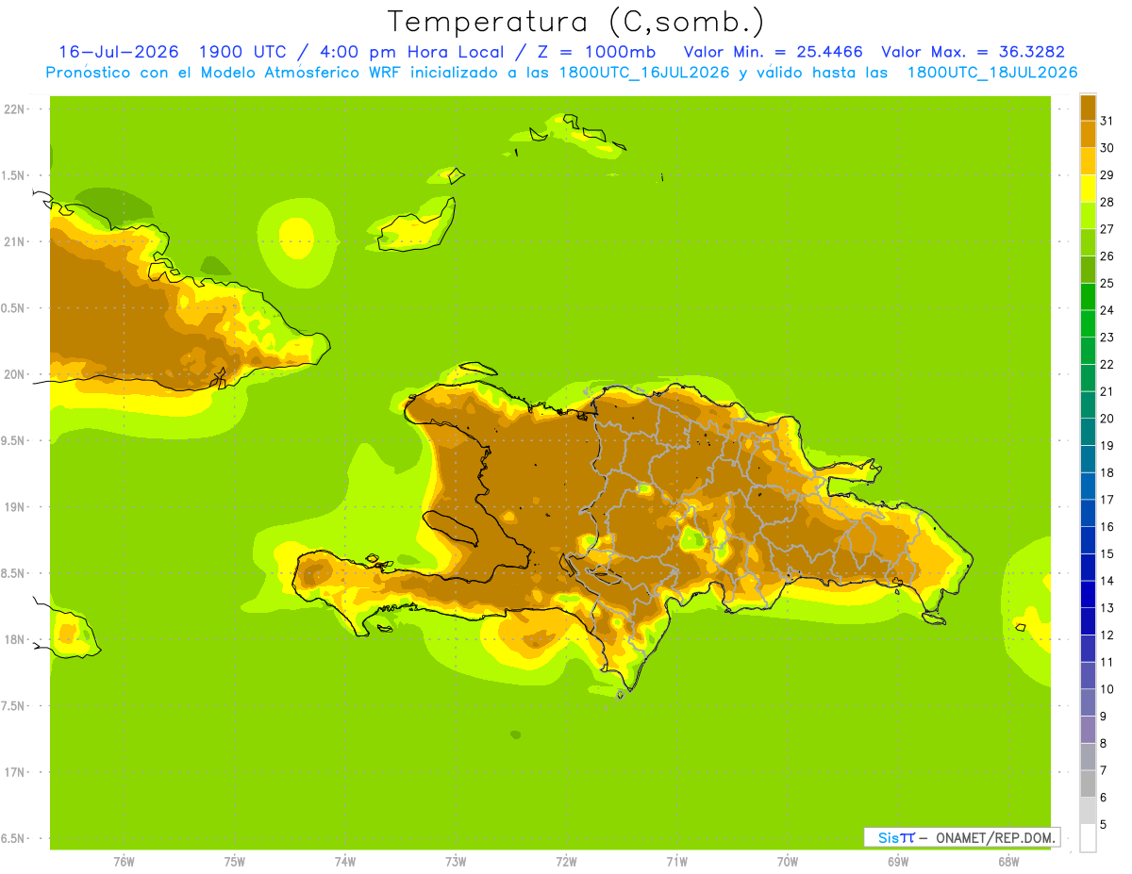Click the 71W longitude label
The image size is (1132, 874).
(x=676, y=862)
